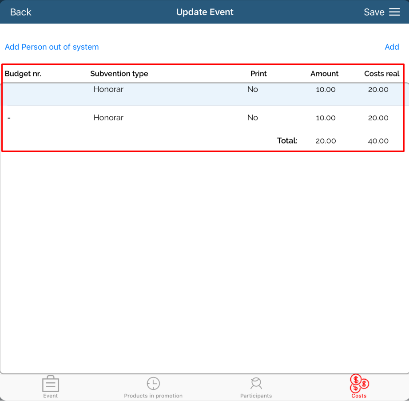
Task: Go to the Participants tab icon
Action: pyautogui.click(x=256, y=384)
